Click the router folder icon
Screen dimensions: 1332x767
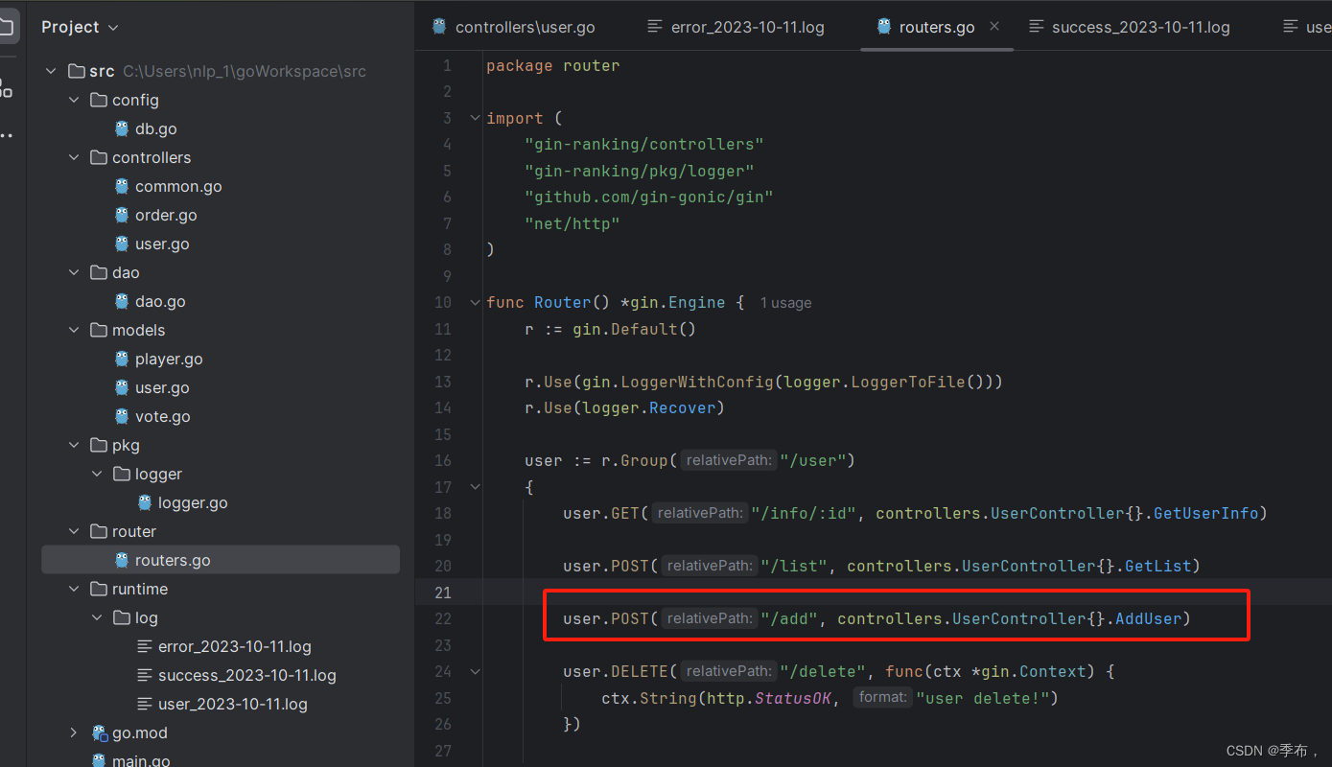(99, 531)
